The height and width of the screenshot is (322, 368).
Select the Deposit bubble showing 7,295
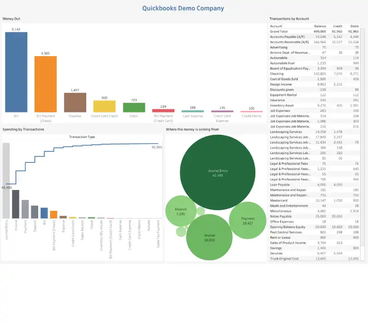[x=181, y=212]
